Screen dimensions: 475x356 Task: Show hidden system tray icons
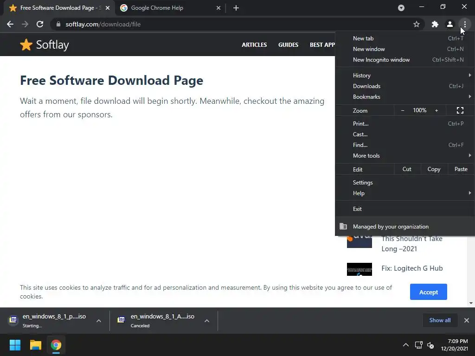pyautogui.click(x=405, y=345)
